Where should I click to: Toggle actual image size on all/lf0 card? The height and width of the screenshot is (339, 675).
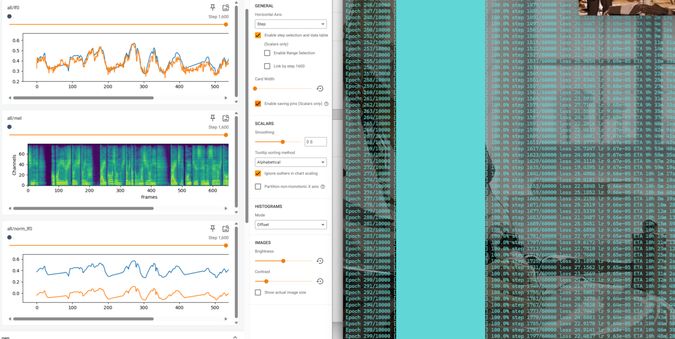(x=226, y=7)
